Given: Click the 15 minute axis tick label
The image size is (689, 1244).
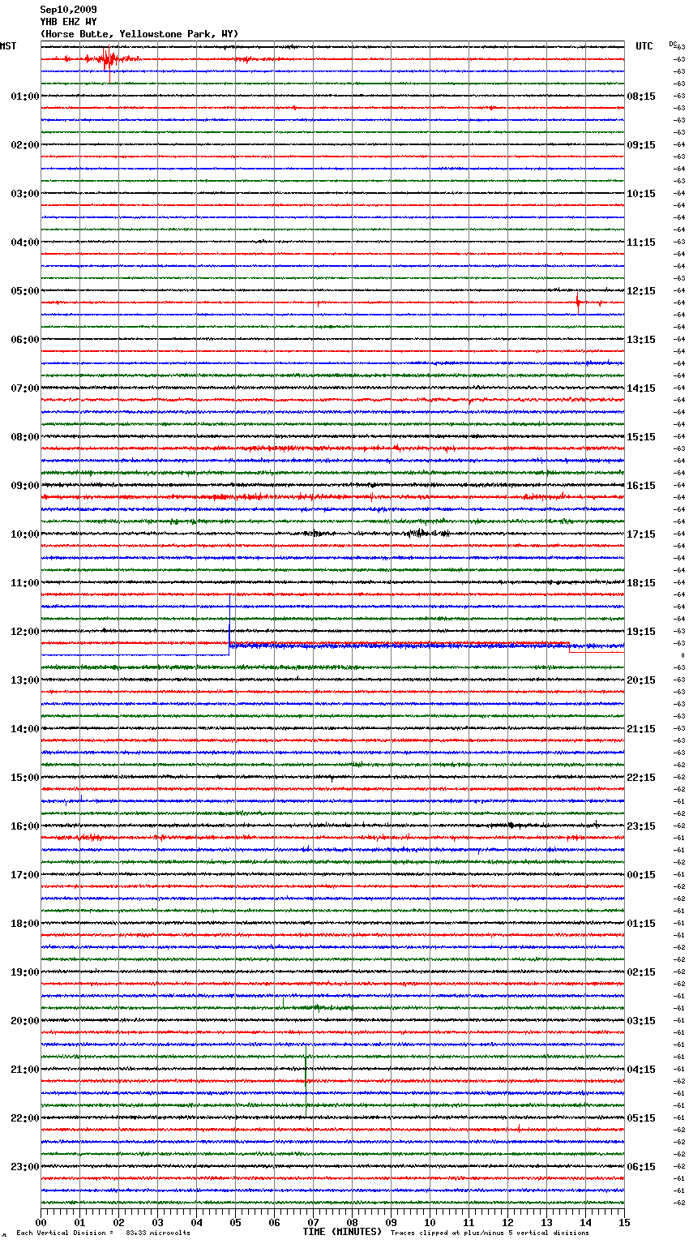Looking at the screenshot, I should [x=624, y=1222].
